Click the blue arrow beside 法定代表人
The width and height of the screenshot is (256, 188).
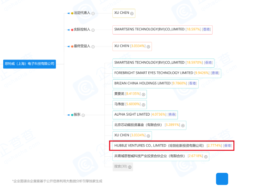[x=68, y=13]
